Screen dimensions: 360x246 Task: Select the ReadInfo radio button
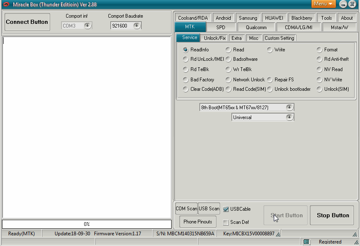pos(186,50)
